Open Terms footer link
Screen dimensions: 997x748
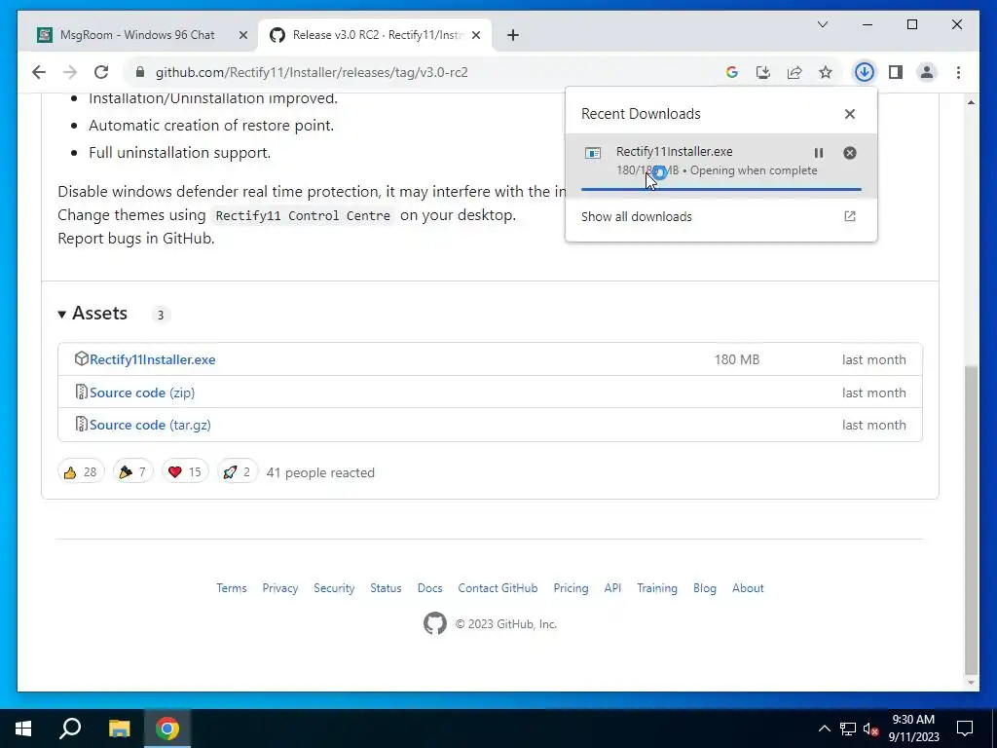click(x=232, y=587)
